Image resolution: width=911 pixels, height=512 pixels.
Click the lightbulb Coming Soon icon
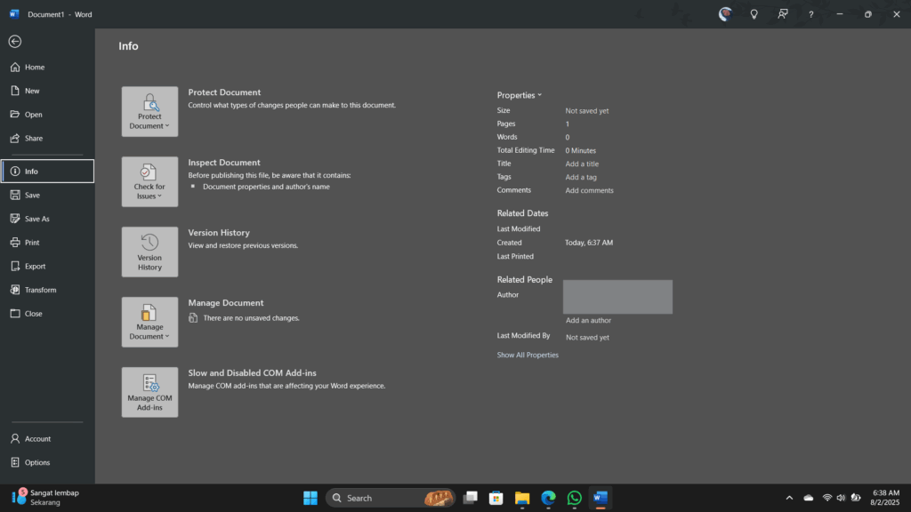point(754,14)
